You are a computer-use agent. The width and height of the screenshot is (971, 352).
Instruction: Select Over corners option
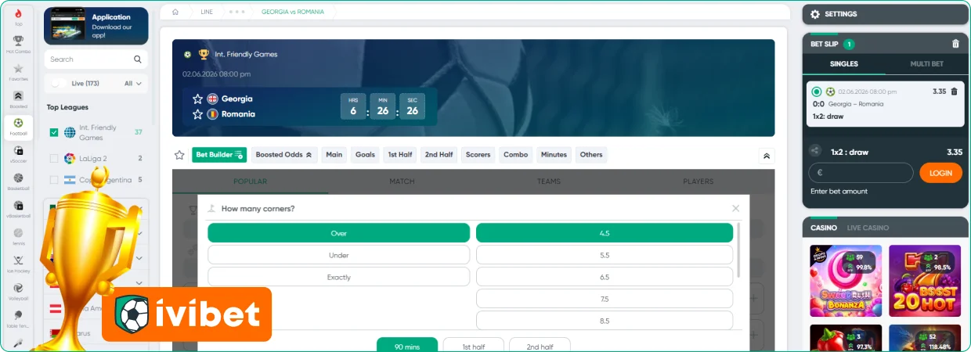[x=338, y=233]
